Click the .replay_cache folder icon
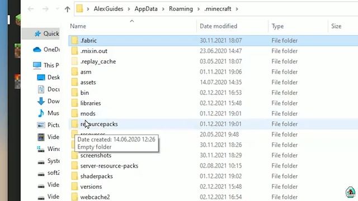Screen dimensions: 358x201 coord(74,61)
